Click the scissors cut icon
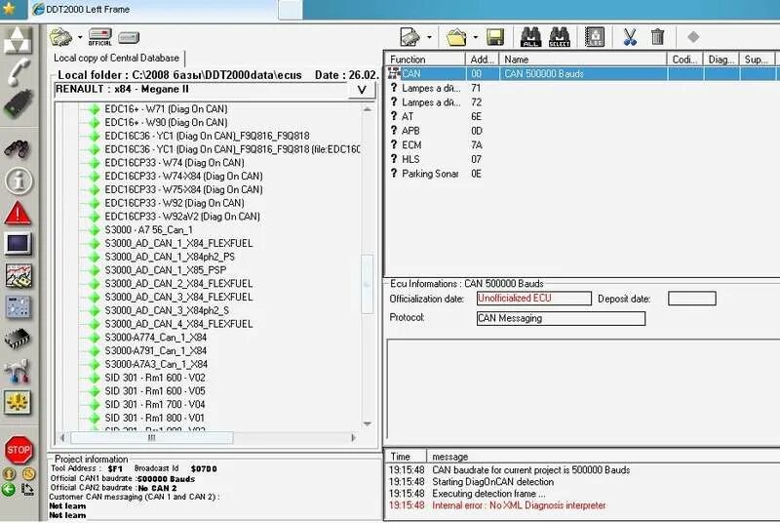The width and height of the screenshot is (780, 523). pyautogui.click(x=630, y=37)
